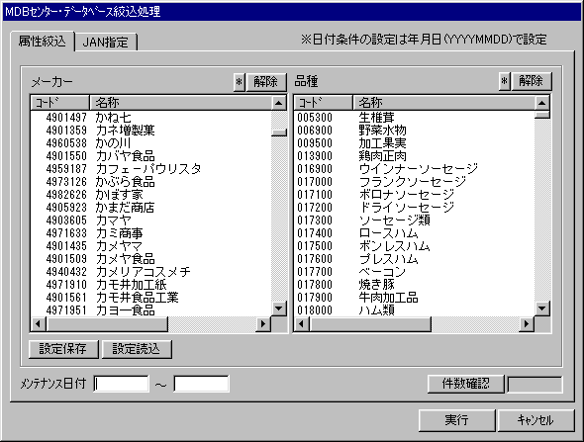Click the up arrow of the maker list scrollbar
Image resolution: width=584 pixels, height=442 pixels.
click(x=279, y=103)
